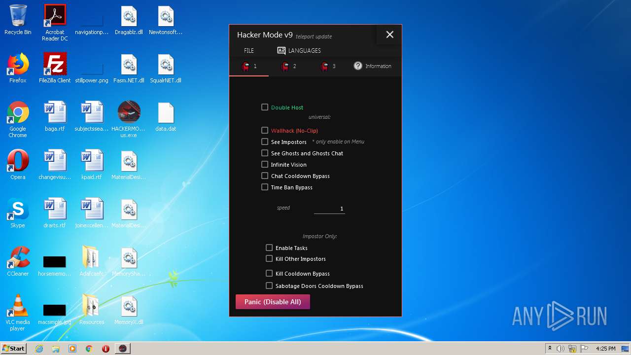Viewport: 631px width, 355px height.
Task: Select the Fasm.NET.dll file icon
Action: (x=129, y=68)
